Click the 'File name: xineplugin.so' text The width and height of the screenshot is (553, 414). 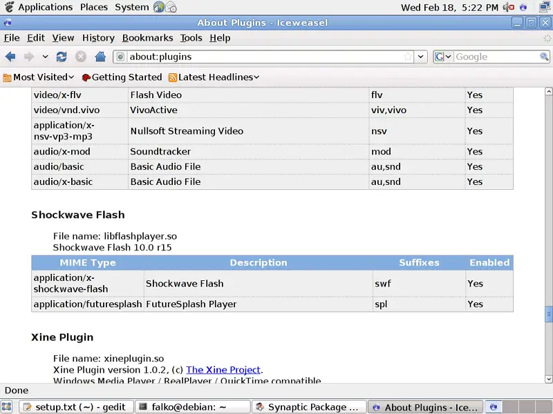pyautogui.click(x=109, y=358)
